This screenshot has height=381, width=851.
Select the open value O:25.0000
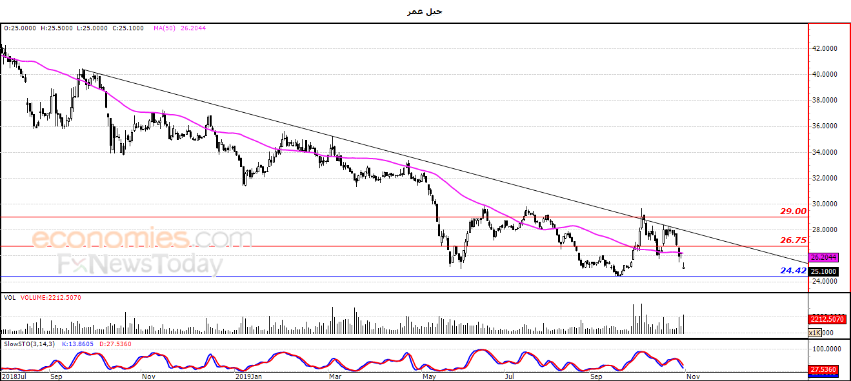tap(20, 28)
